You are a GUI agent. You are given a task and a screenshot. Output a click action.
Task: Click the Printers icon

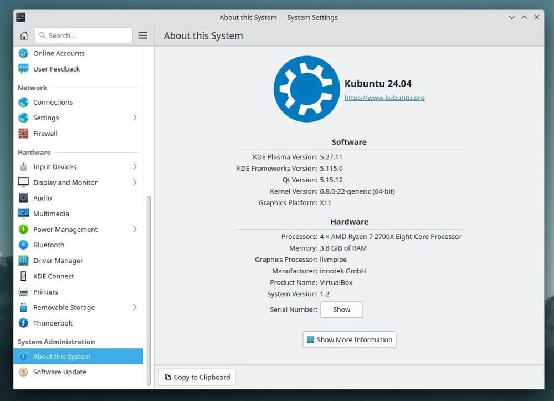pos(23,292)
